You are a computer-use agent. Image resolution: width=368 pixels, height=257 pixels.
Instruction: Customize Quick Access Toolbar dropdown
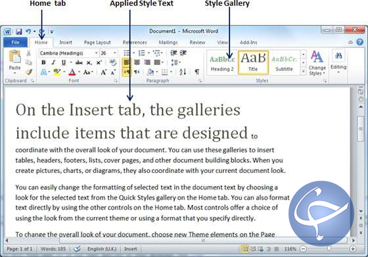[52, 32]
